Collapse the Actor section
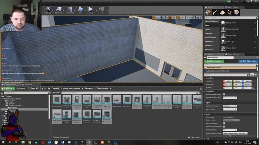Screen dimensions: 259x145 click(205, 114)
